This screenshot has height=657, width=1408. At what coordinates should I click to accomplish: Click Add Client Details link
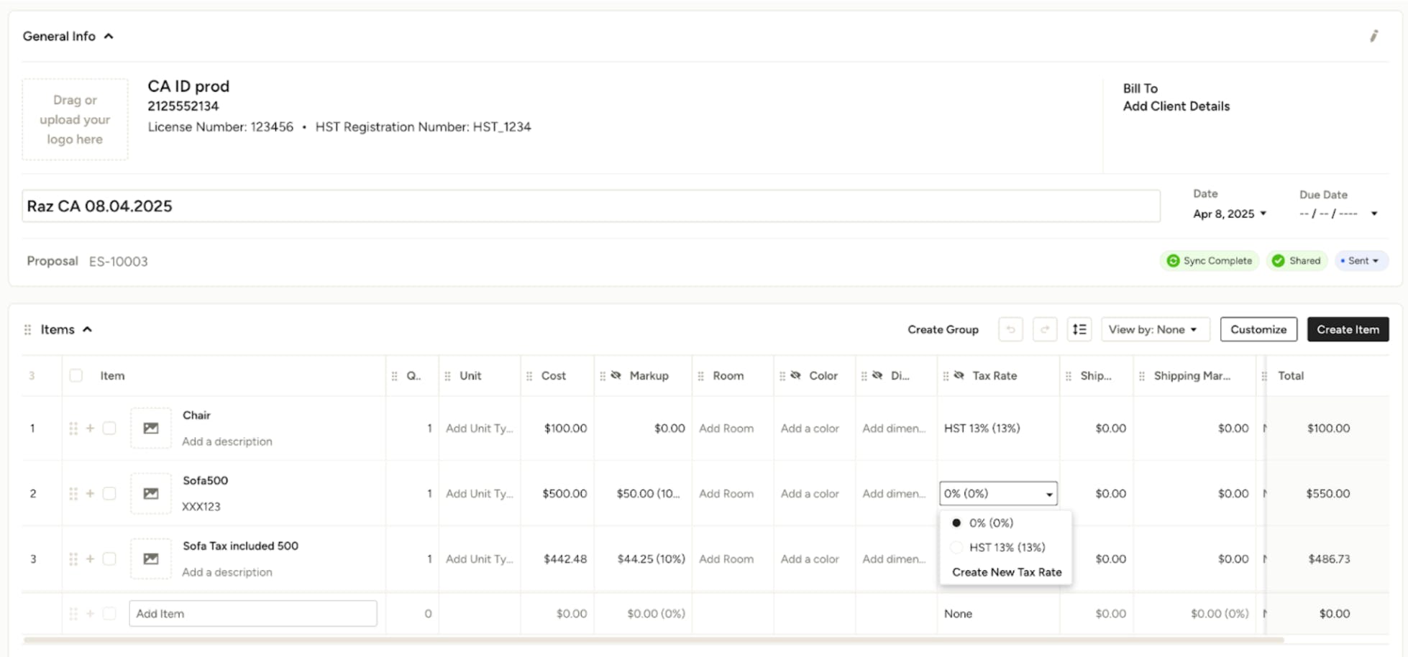pos(1176,106)
